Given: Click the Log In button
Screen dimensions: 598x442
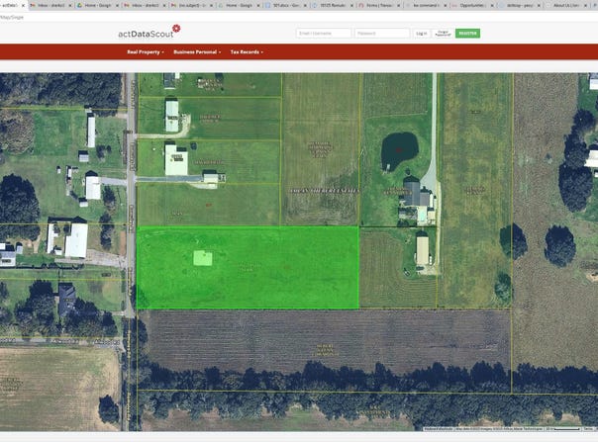Looking at the screenshot, I should tap(422, 34).
